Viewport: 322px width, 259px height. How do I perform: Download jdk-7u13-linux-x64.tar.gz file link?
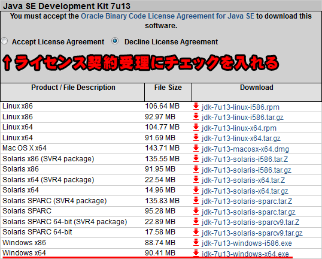point(241,138)
